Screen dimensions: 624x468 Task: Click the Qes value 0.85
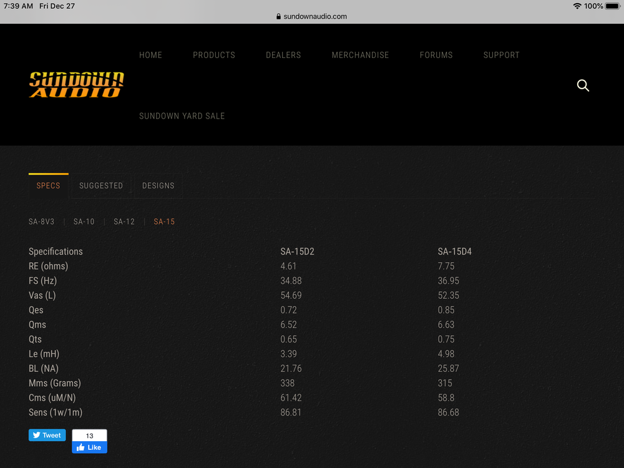click(x=446, y=310)
